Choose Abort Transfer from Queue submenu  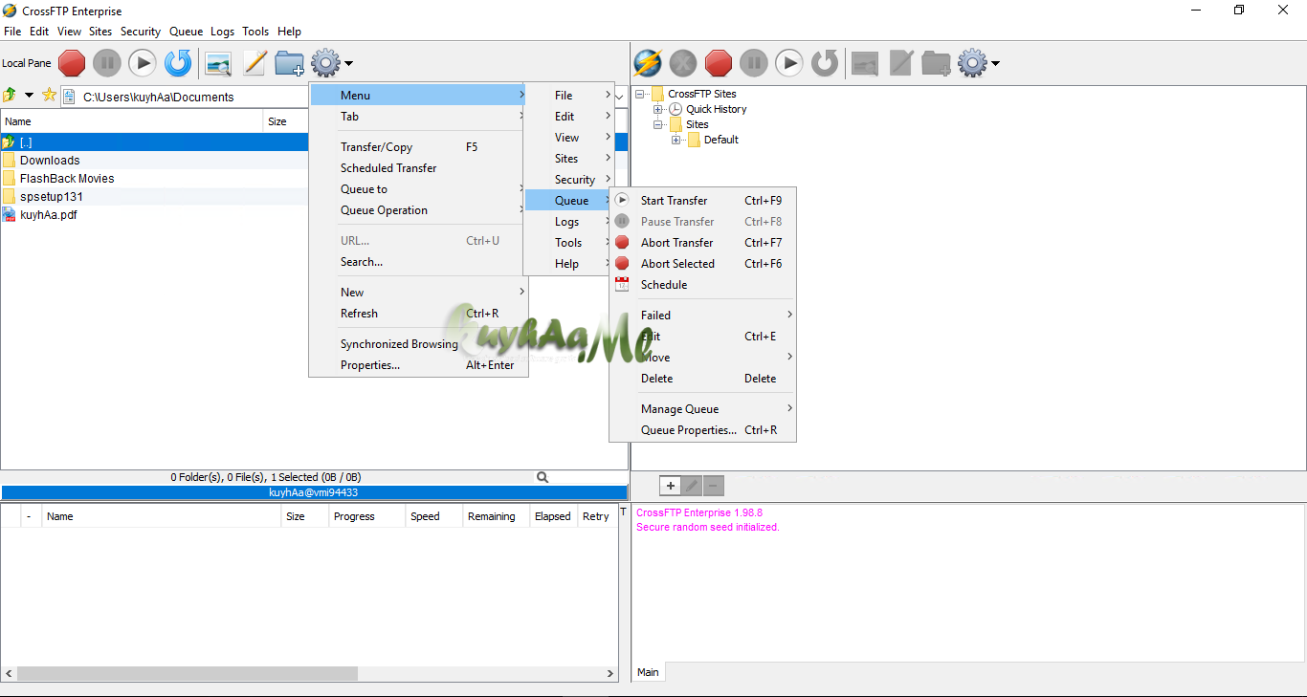point(702,243)
